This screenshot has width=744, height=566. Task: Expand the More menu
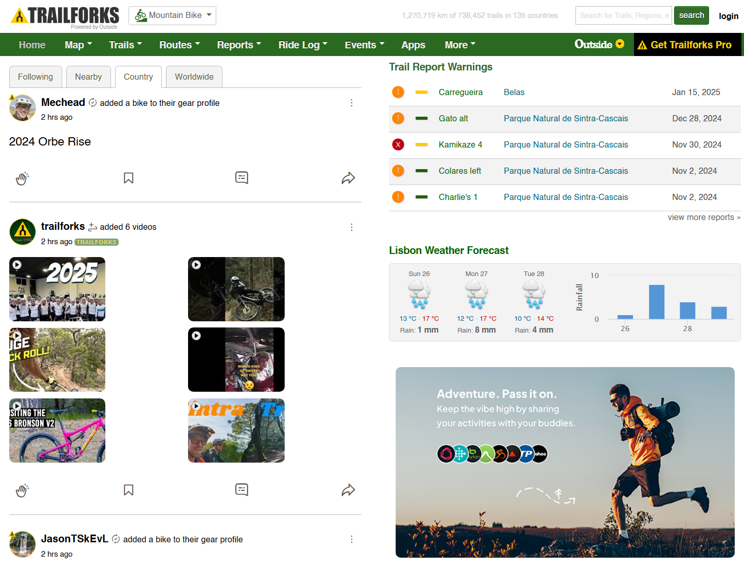[460, 45]
